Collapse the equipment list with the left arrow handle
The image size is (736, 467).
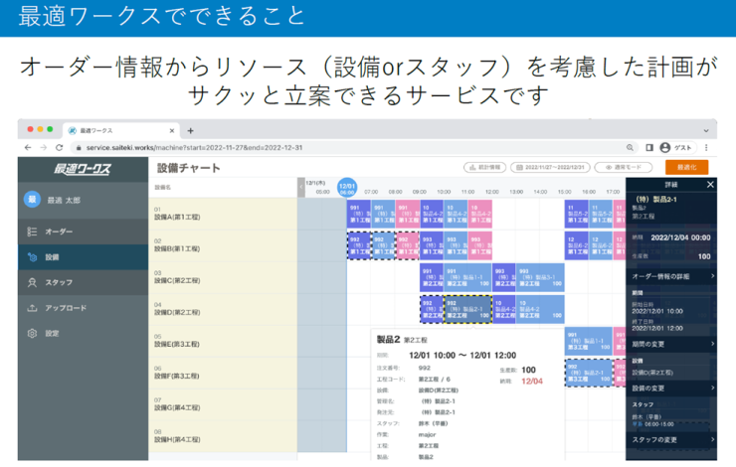pyautogui.click(x=301, y=188)
